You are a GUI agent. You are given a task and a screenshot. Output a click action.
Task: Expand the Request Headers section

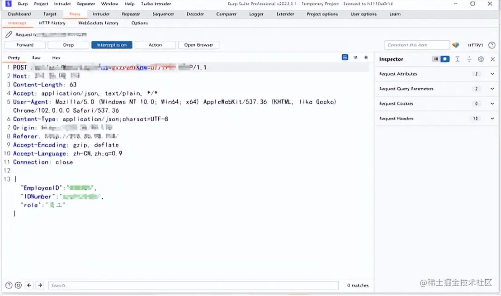437,119
